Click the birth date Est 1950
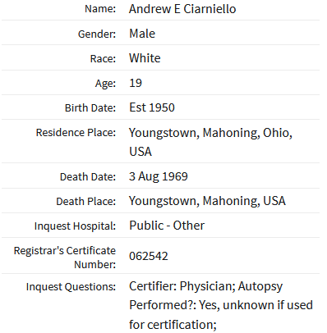This screenshot has width=327, height=333. [152, 107]
